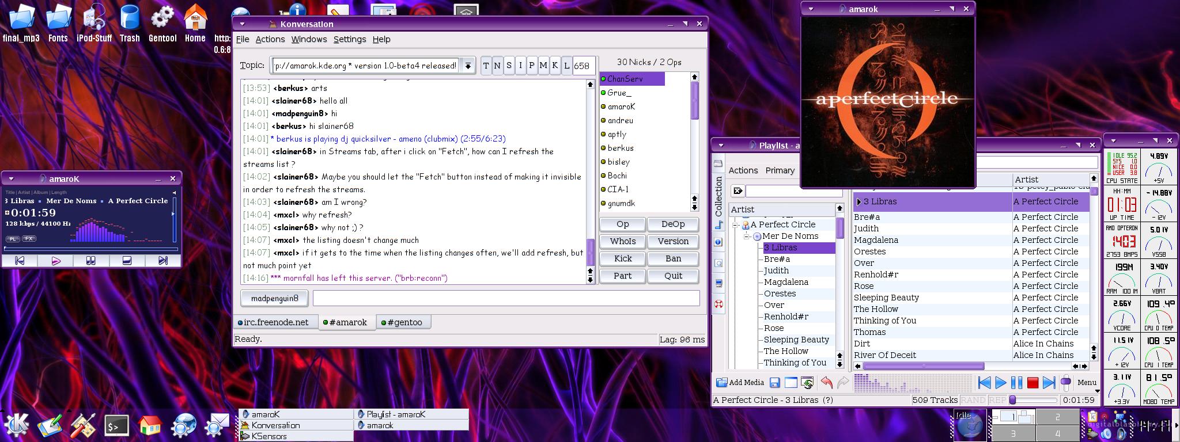Launch the terminal from the panel

(x=117, y=425)
